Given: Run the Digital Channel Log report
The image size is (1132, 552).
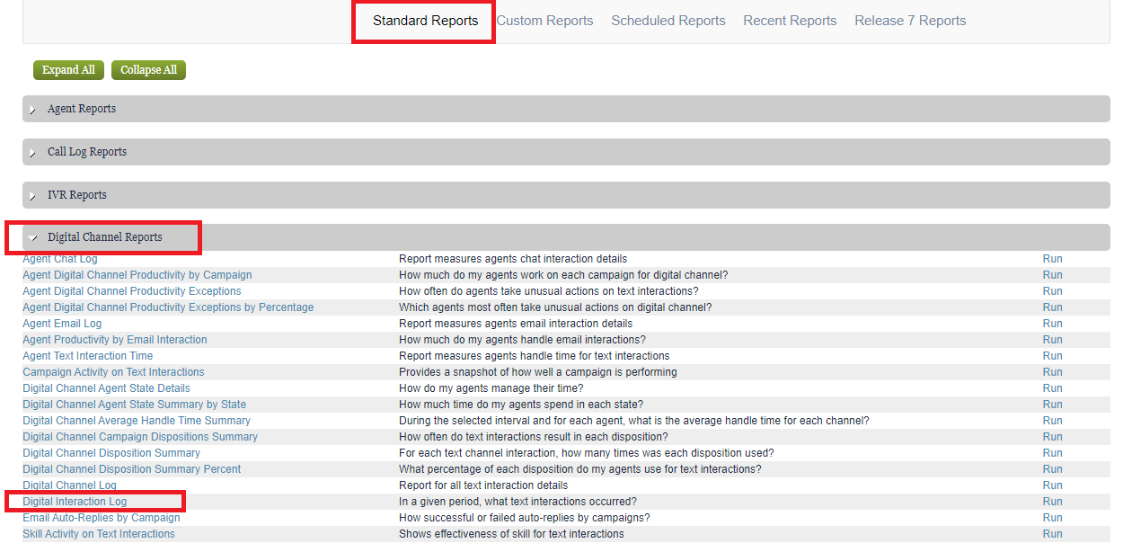Looking at the screenshot, I should coord(1052,485).
